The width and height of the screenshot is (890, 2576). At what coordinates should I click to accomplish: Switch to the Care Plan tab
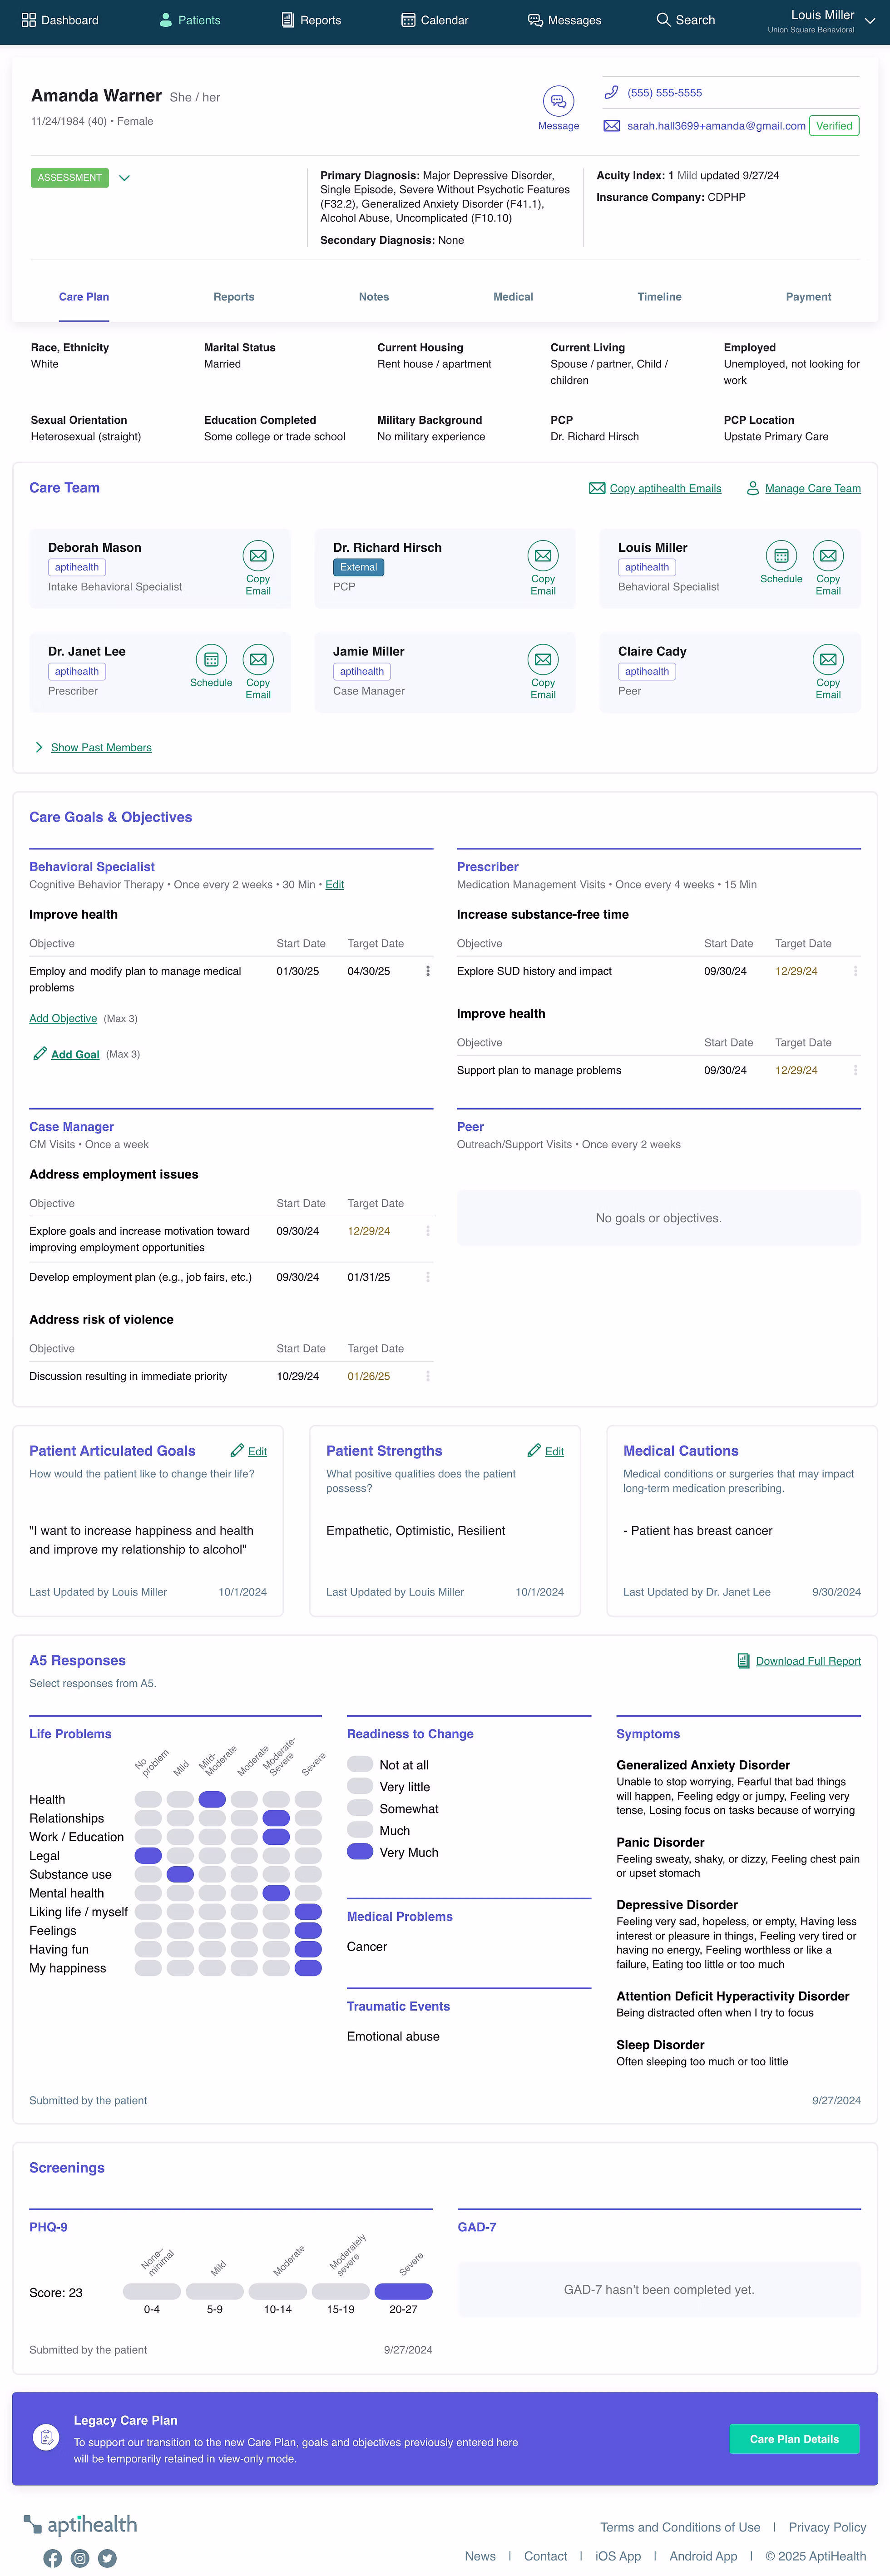pyautogui.click(x=84, y=297)
